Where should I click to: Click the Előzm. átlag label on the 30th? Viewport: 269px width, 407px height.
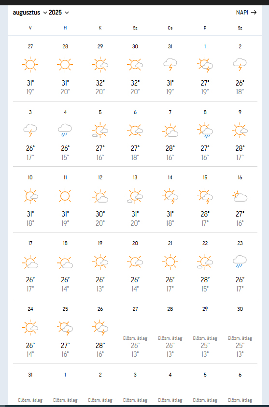240,338
